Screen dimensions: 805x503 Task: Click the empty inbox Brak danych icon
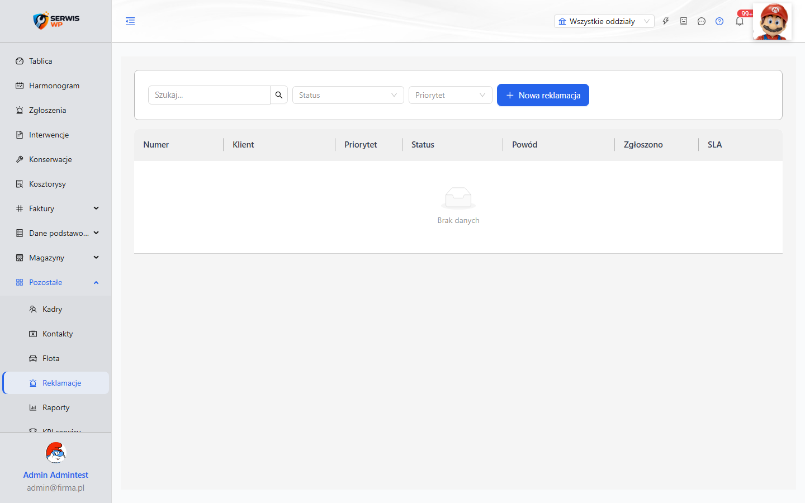pos(458,198)
